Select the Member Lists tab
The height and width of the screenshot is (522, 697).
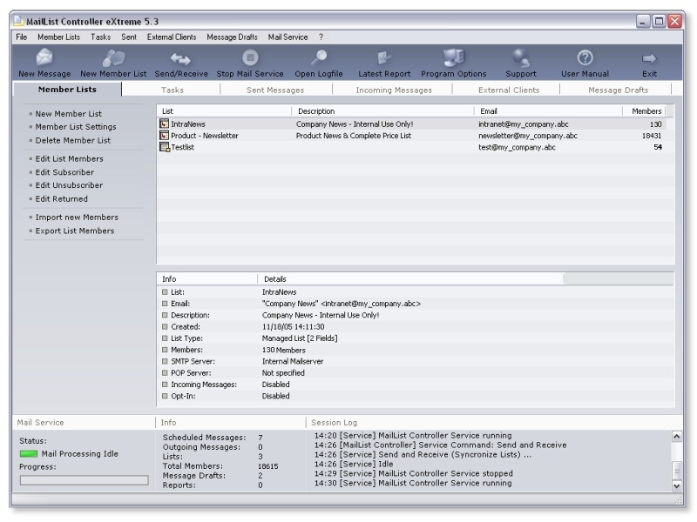pyautogui.click(x=67, y=90)
